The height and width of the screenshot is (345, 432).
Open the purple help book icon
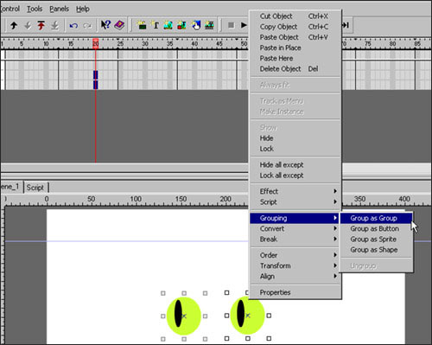[119, 25]
